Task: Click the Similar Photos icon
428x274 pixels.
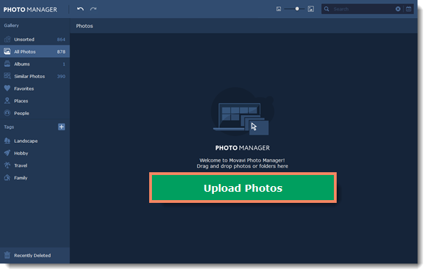Action: tap(8, 76)
